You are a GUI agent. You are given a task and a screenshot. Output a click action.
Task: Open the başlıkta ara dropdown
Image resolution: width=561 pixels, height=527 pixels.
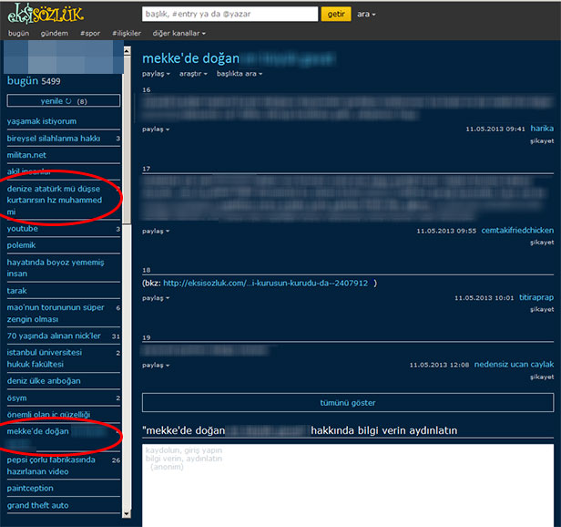240,73
